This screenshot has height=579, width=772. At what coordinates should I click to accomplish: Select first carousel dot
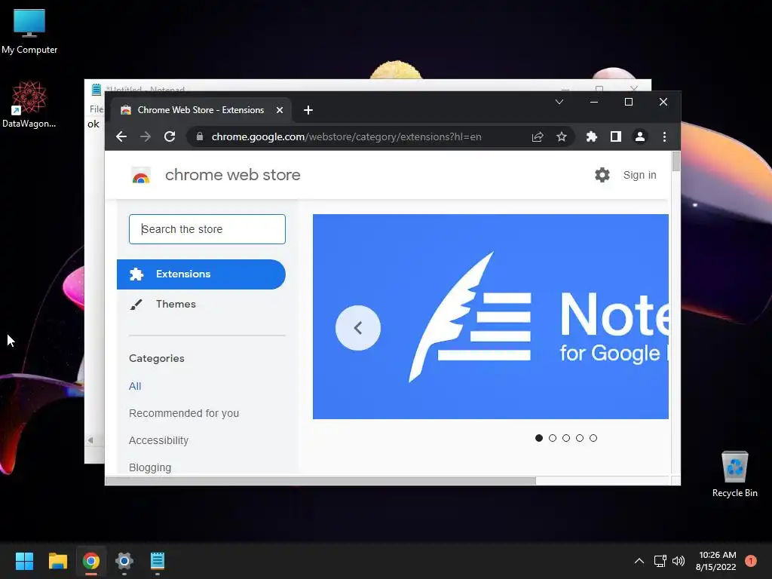[538, 438]
